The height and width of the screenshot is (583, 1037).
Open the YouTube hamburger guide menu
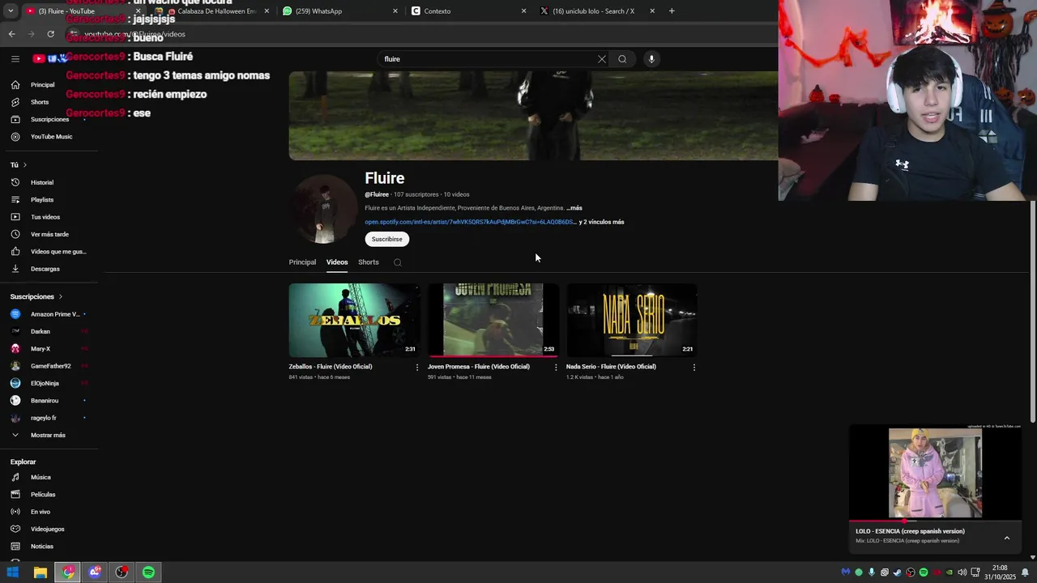(15, 58)
